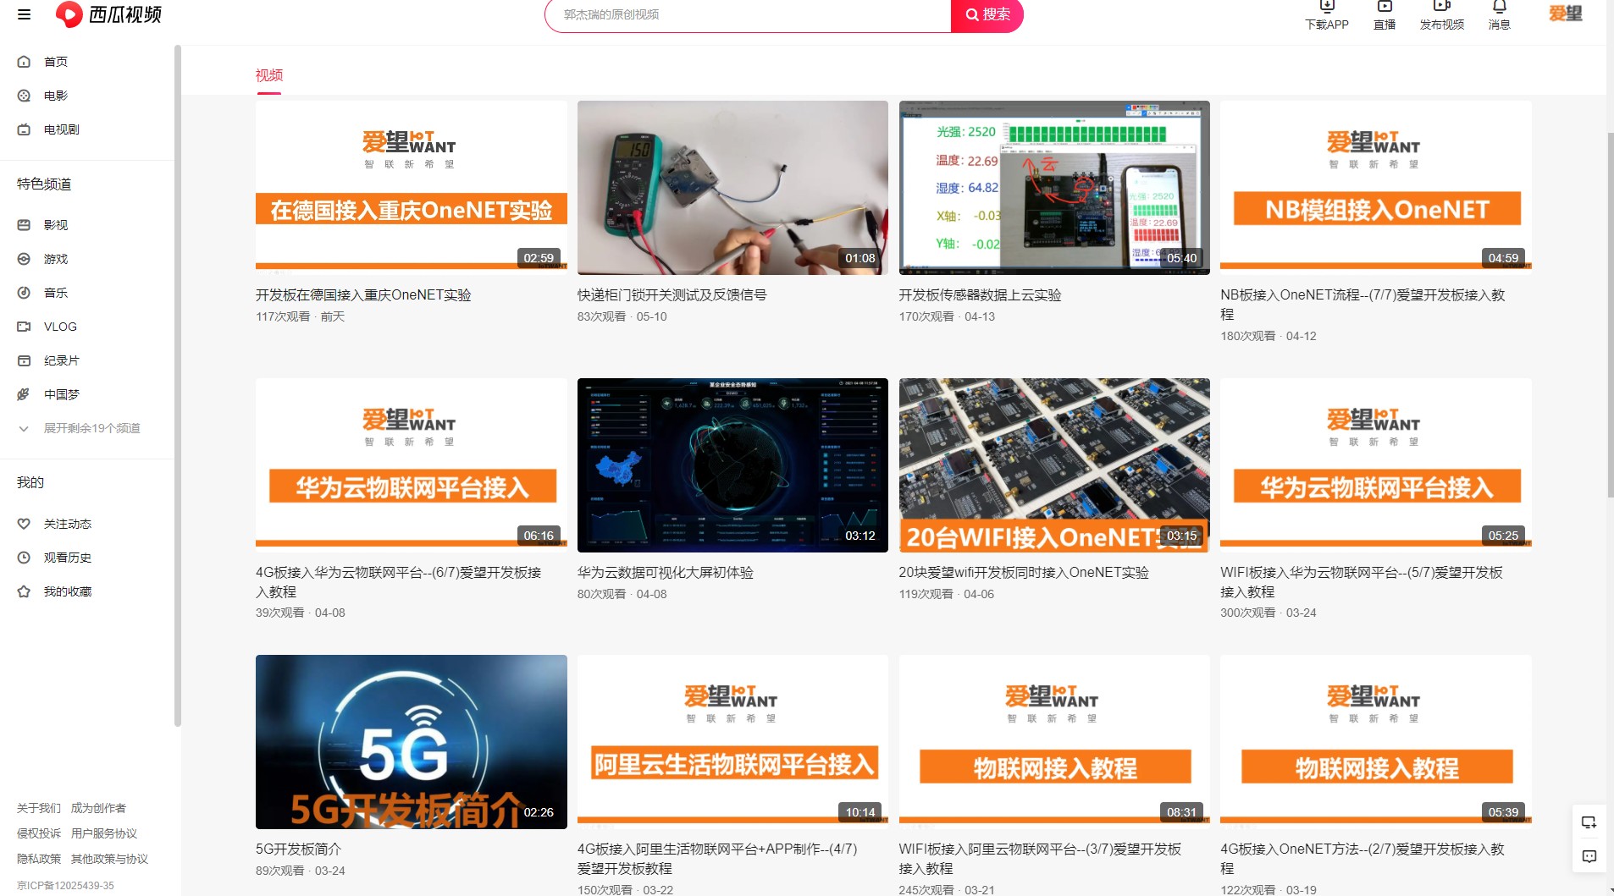Open the sensor data cloud experiment thumbnail
The height and width of the screenshot is (896, 1614).
(1054, 188)
